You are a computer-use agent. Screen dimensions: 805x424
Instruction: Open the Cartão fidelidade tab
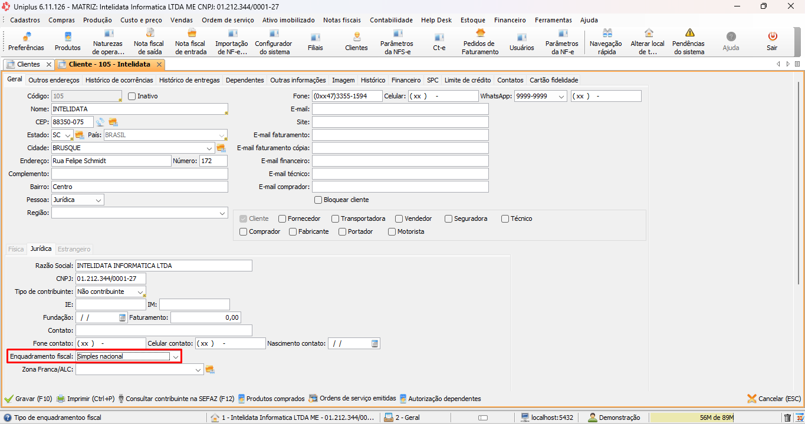(554, 80)
